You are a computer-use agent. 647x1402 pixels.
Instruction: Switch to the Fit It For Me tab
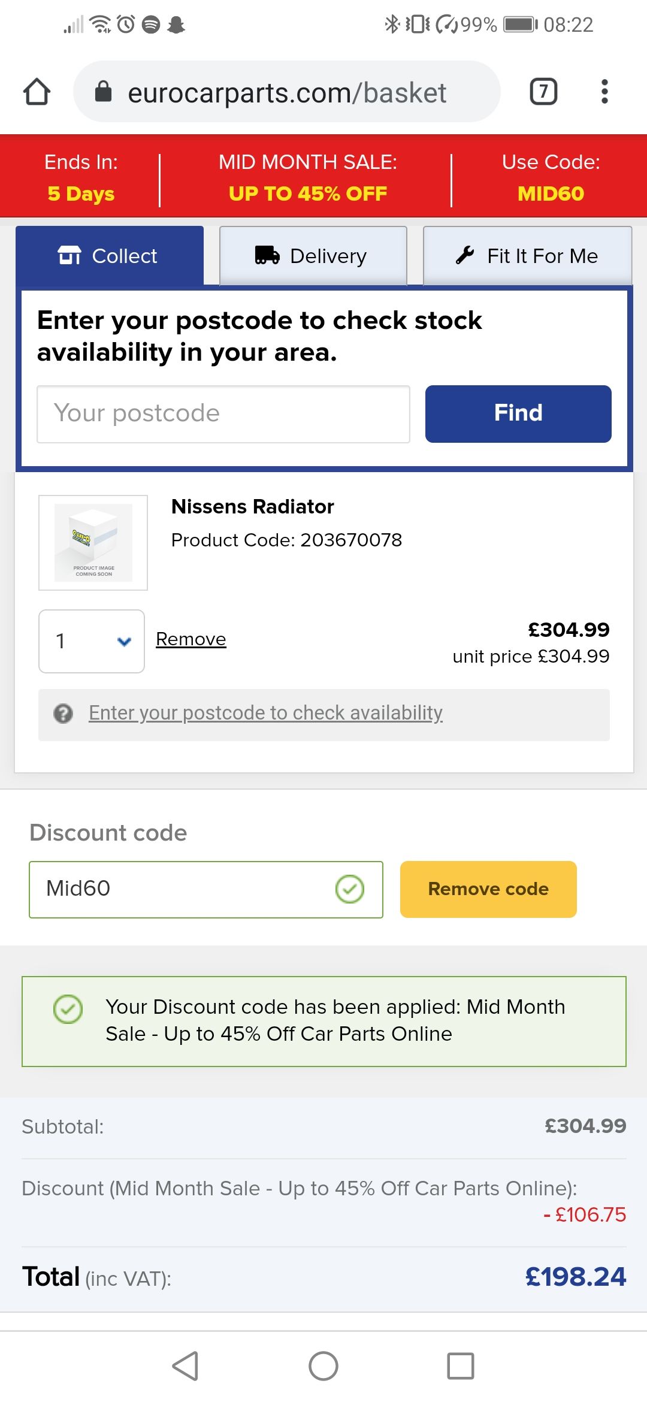528,256
